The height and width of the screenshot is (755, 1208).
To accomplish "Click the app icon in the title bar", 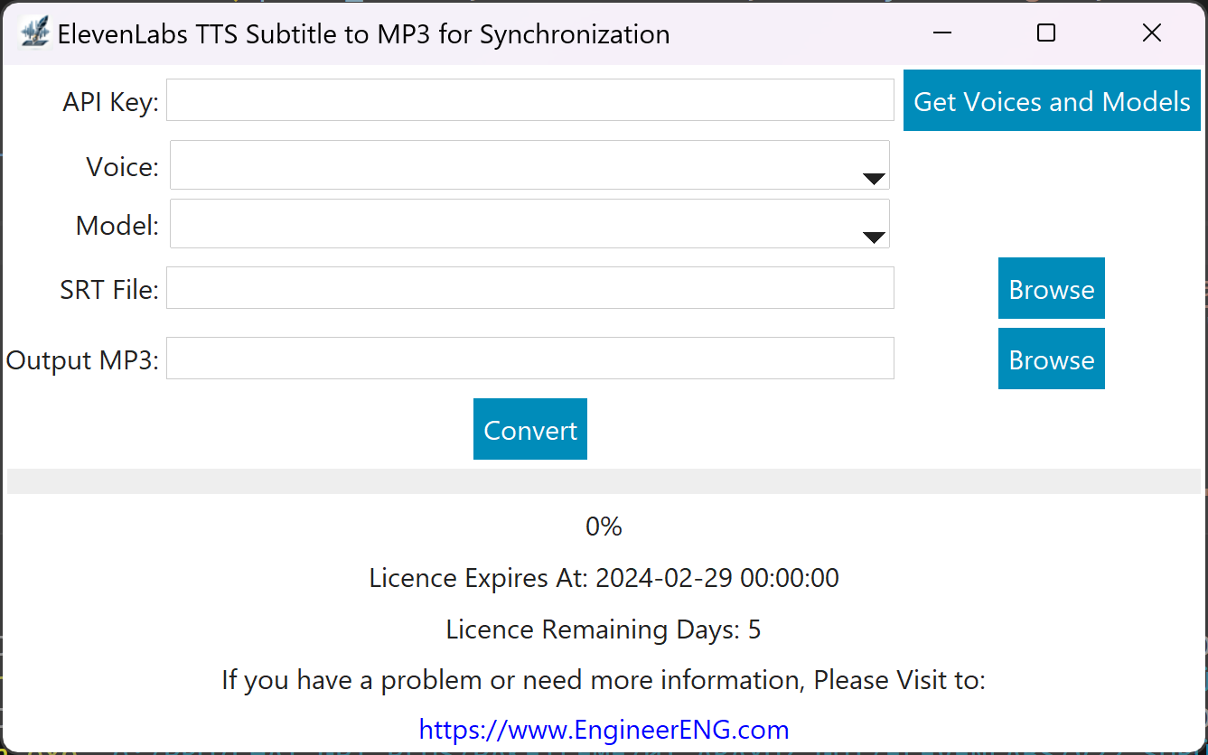I will pyautogui.click(x=34, y=33).
